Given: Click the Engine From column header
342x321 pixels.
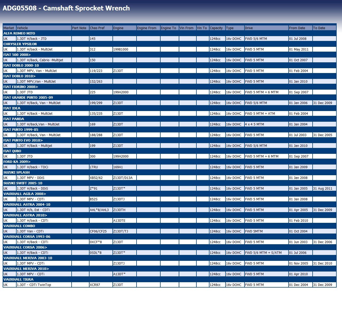Looking at the screenshot, I should click(x=148, y=28).
